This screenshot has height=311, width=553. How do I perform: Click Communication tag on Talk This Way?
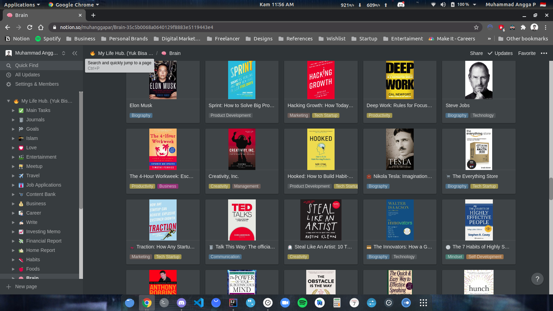225,257
